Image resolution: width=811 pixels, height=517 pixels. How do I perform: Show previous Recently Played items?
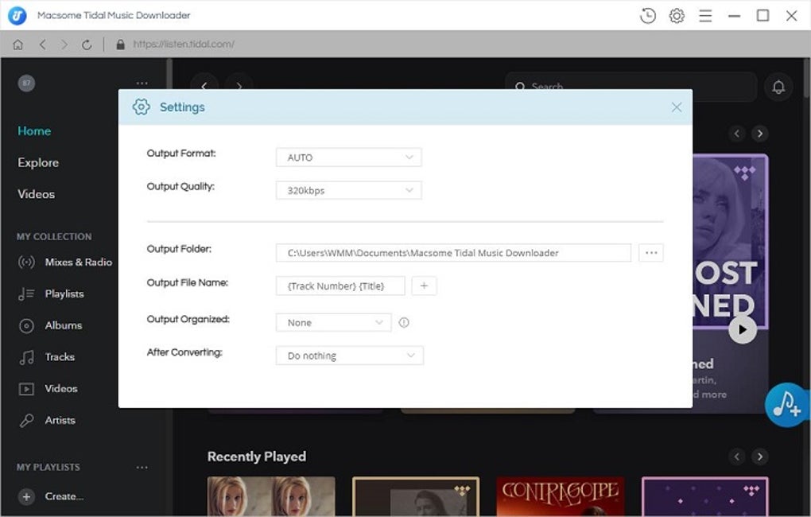pyautogui.click(x=736, y=457)
